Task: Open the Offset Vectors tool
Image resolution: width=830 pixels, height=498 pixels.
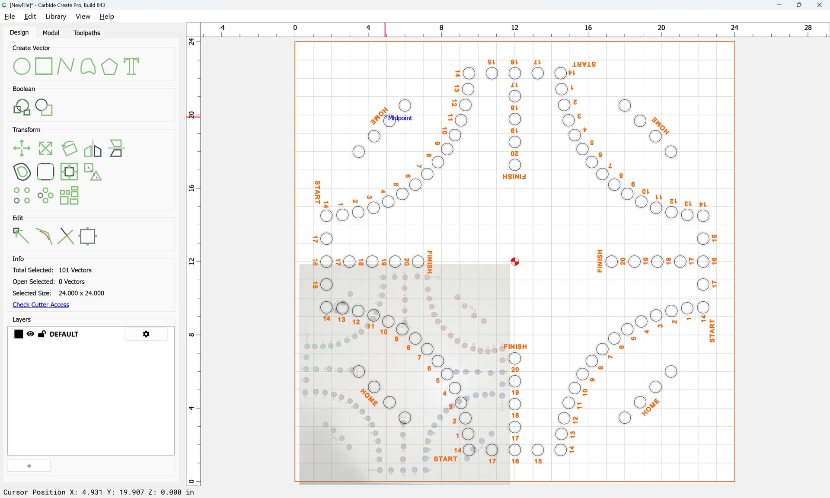Action: [x=22, y=172]
